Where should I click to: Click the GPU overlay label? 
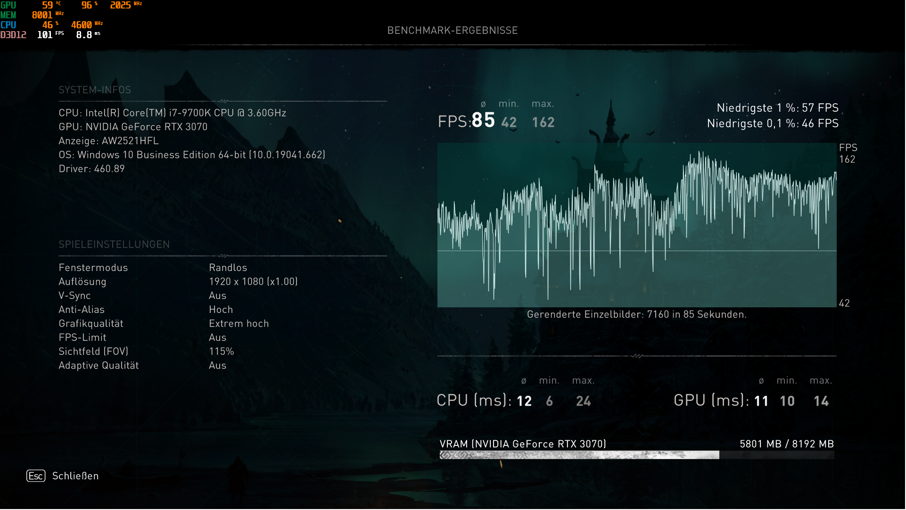click(x=8, y=5)
